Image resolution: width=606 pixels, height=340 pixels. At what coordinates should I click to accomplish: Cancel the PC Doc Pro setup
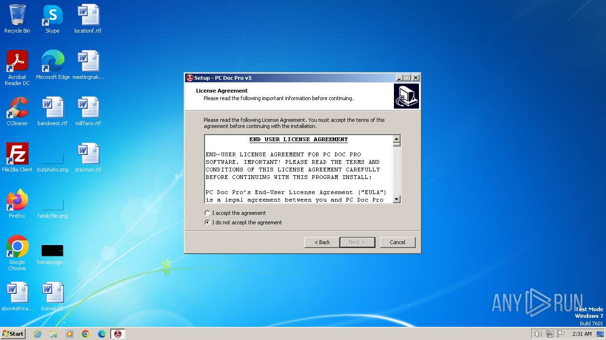pyautogui.click(x=397, y=242)
